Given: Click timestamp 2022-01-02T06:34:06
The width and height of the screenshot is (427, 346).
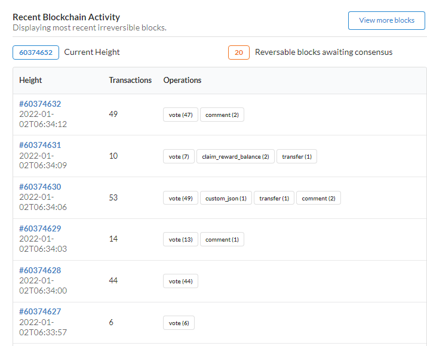Looking at the screenshot, I should (x=43, y=202).
